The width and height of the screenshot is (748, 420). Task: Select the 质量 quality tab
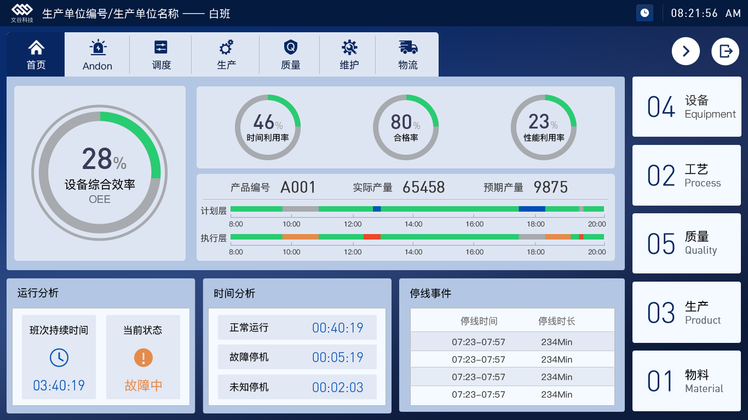pyautogui.click(x=290, y=55)
